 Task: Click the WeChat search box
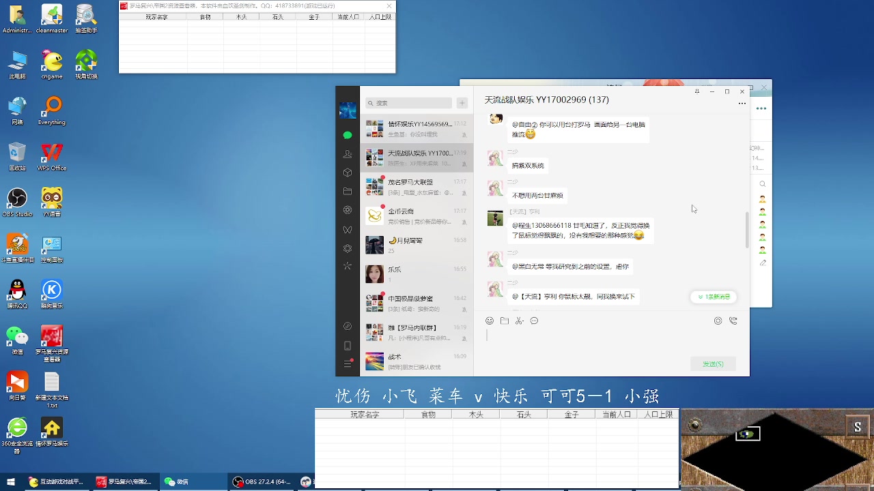[x=408, y=103]
